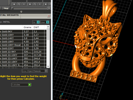Image resolution: width=133 pixels, height=100 pixels.
Task: Click the plus icon beside the slider
Action: point(49,8)
